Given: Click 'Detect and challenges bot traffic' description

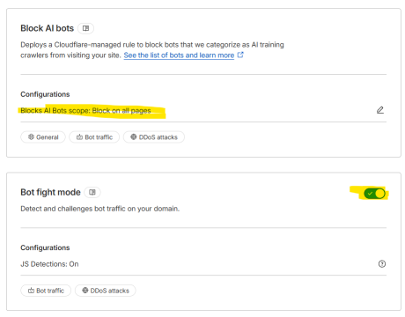Looking at the screenshot, I should click(100, 209).
